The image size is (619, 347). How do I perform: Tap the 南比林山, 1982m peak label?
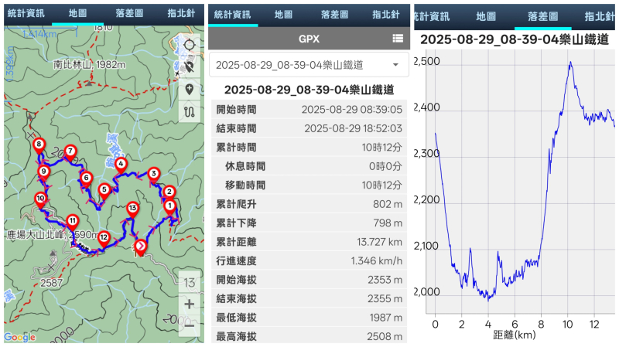point(89,64)
